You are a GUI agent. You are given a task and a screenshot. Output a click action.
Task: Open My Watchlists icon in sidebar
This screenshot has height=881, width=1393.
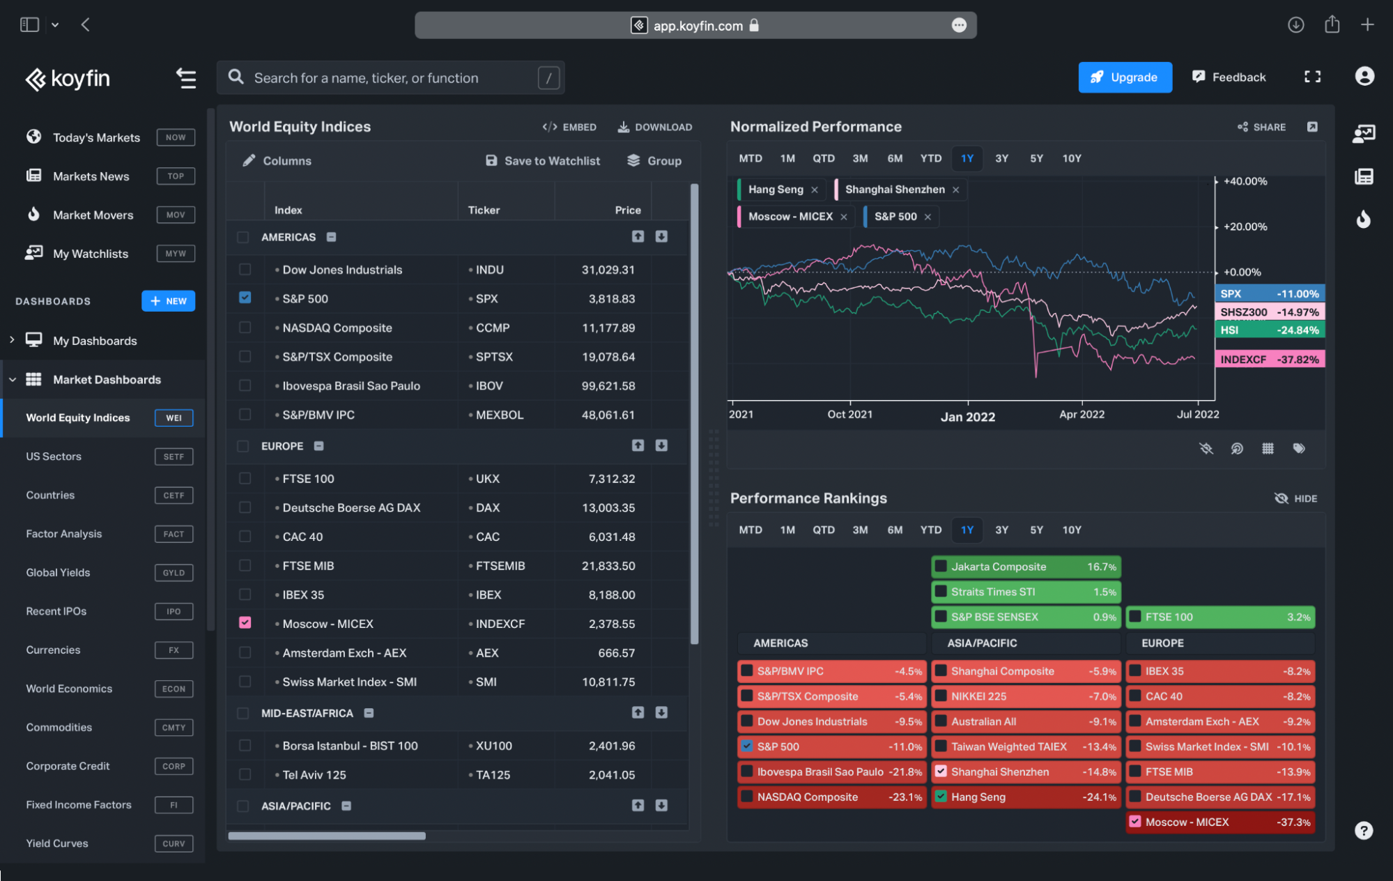pos(33,253)
